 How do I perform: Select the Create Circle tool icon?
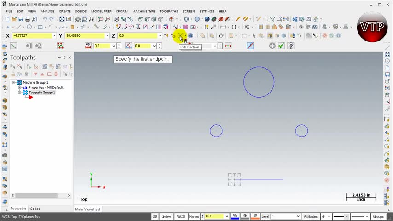click(29, 27)
